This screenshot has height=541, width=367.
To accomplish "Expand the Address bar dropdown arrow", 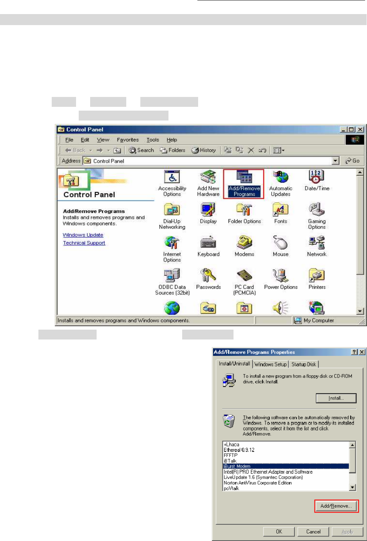I will pyautogui.click(x=335, y=161).
